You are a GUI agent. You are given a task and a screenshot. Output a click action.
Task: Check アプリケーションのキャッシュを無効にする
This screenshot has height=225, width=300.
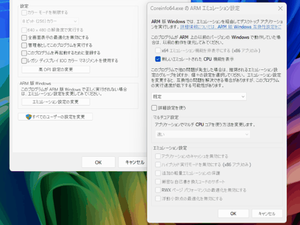(158, 156)
